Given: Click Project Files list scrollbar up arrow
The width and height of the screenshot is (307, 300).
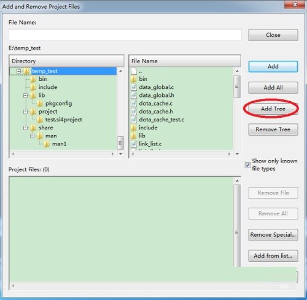Looking at the screenshot, I should [237, 181].
